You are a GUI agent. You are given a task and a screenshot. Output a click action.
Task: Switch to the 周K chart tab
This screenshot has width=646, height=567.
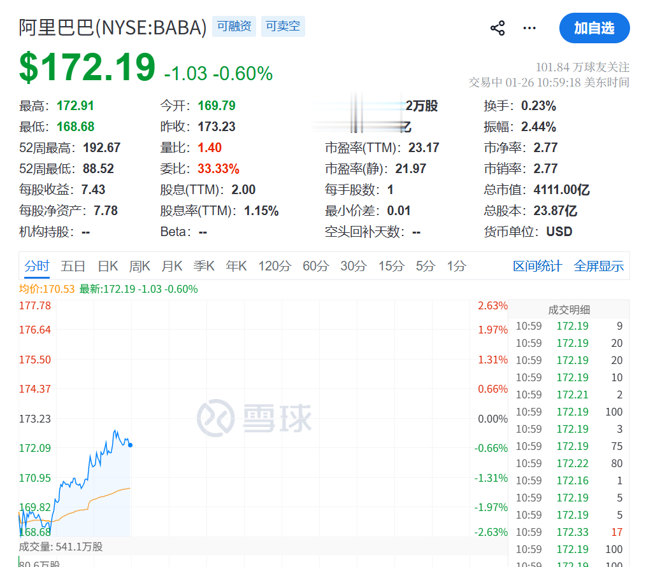coord(140,266)
